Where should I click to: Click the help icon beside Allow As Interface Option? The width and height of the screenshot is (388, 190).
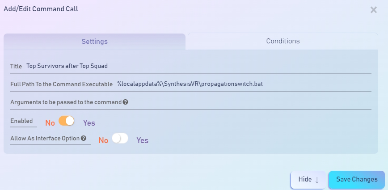point(84,138)
